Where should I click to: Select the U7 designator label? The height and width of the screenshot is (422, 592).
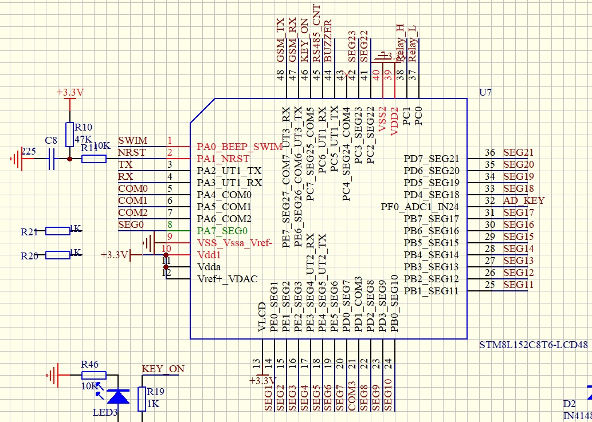click(x=485, y=92)
